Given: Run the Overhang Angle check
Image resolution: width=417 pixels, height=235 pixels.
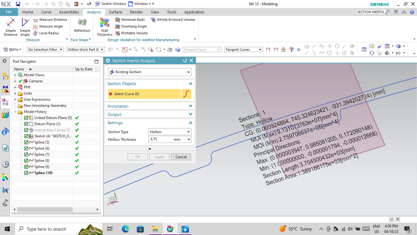Looking at the screenshot, I should [131, 27].
